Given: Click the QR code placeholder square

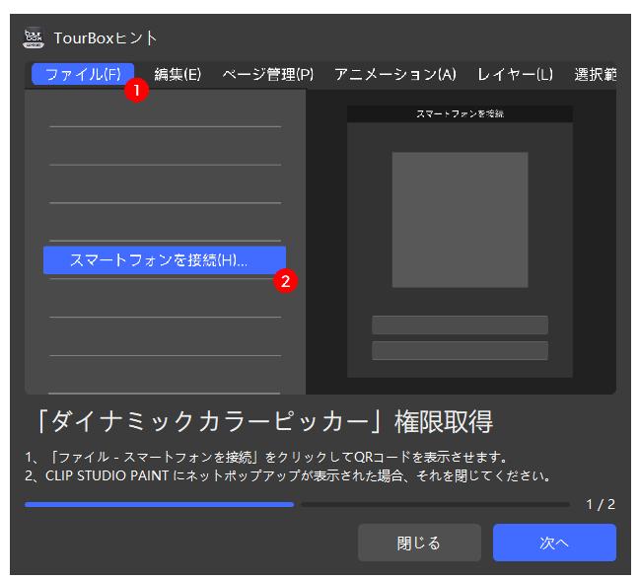Looking at the screenshot, I should pyautogui.click(x=460, y=219).
